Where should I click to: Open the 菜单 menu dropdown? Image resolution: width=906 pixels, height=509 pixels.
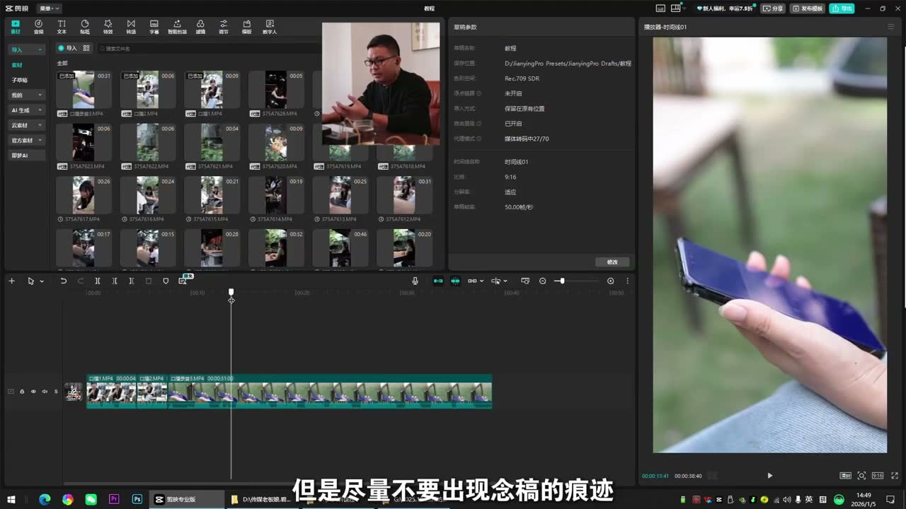(x=49, y=8)
